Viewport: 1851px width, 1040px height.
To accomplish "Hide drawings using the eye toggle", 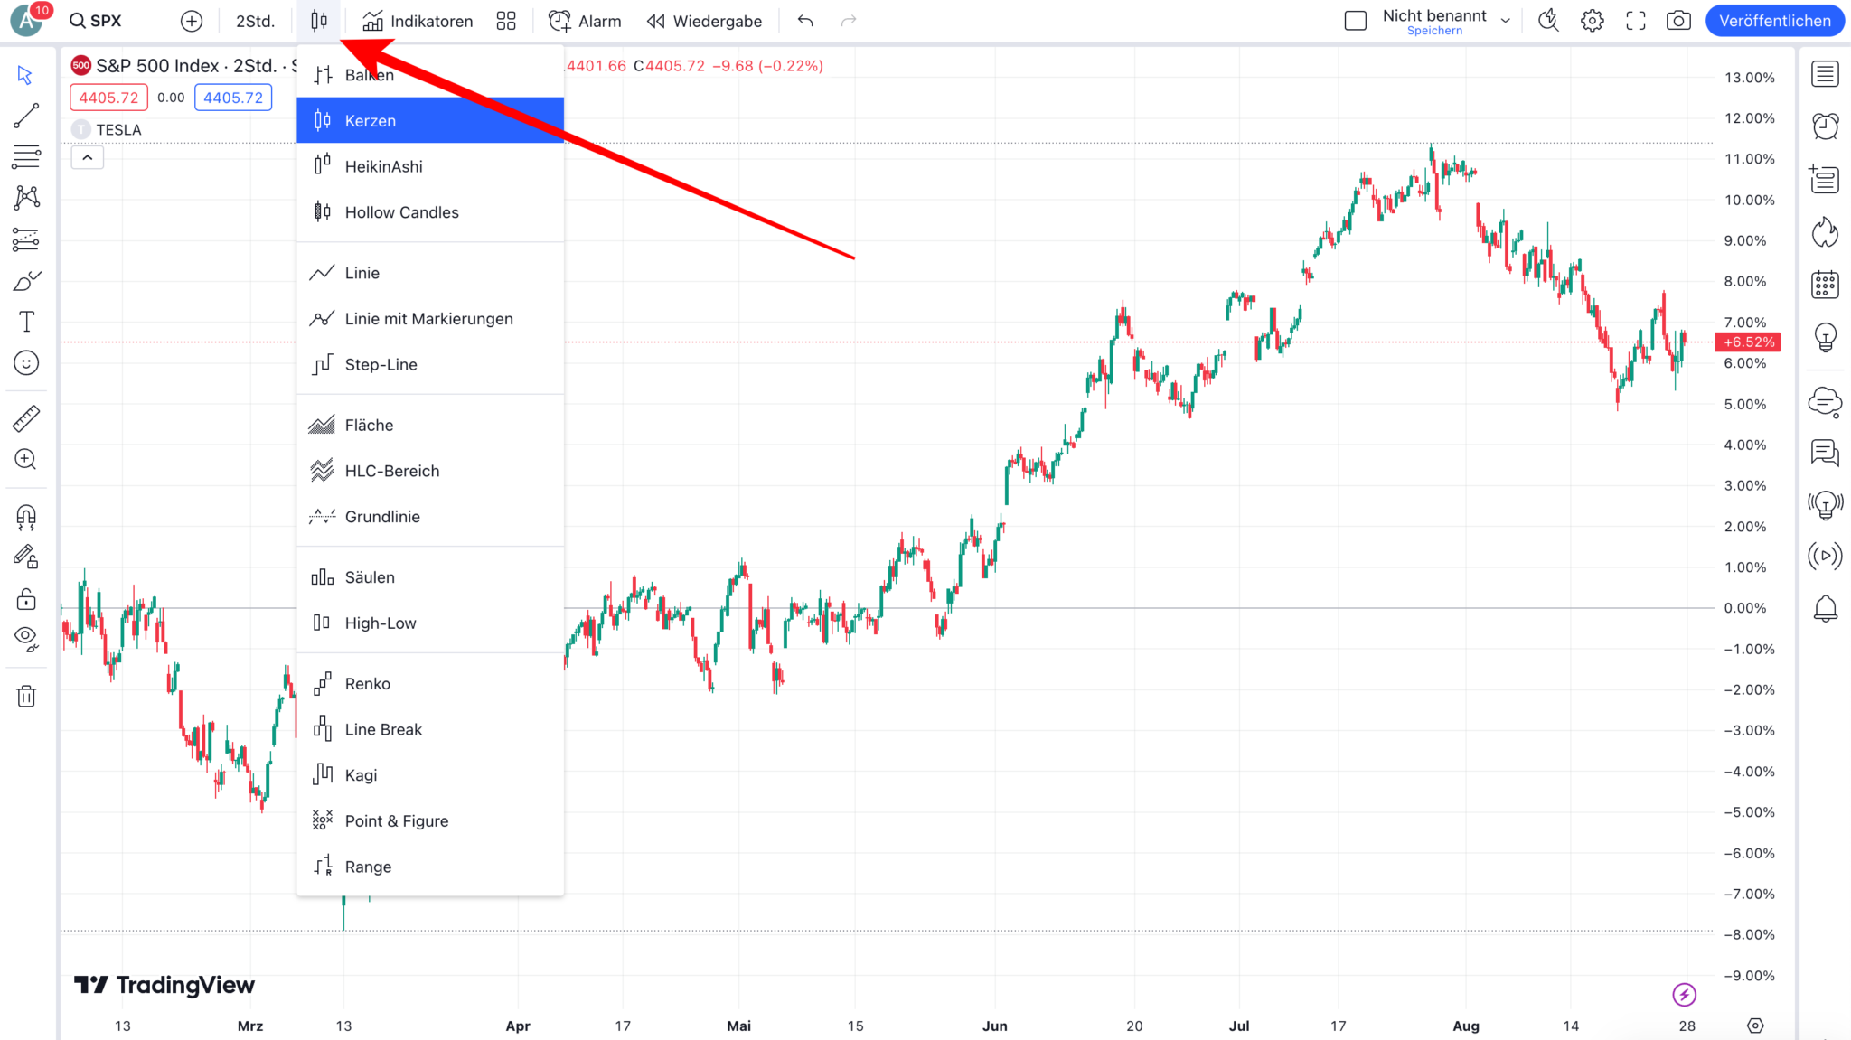I will (x=26, y=640).
